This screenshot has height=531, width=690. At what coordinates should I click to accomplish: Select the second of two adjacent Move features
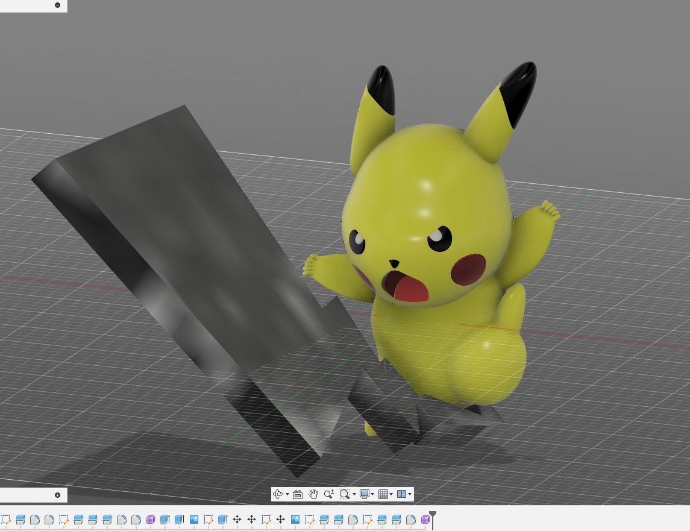(x=252, y=520)
